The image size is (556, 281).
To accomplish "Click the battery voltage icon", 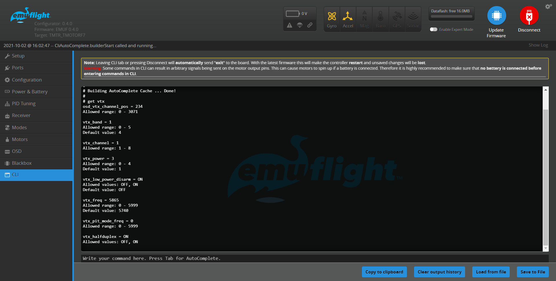I will 293,14.
